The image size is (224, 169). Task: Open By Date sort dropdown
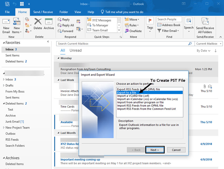(x=203, y=50)
